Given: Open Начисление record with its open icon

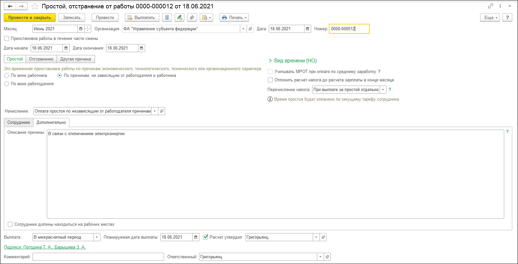Looking at the screenshot, I should pyautogui.click(x=162, y=111).
